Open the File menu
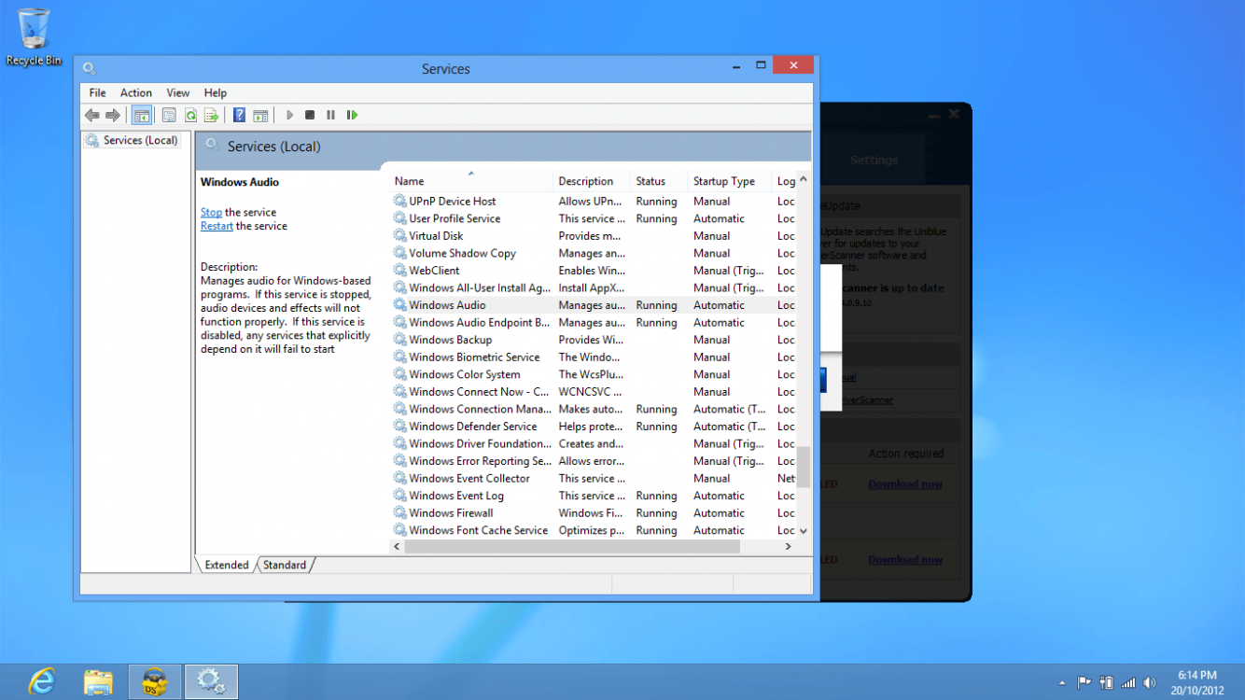 pyautogui.click(x=98, y=92)
